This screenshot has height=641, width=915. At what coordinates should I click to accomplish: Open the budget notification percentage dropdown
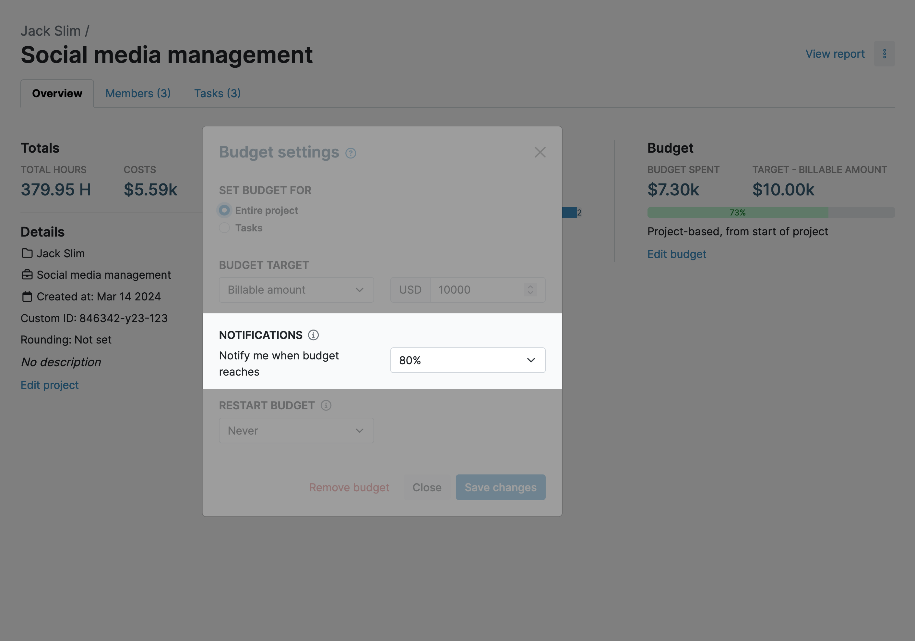pos(468,360)
